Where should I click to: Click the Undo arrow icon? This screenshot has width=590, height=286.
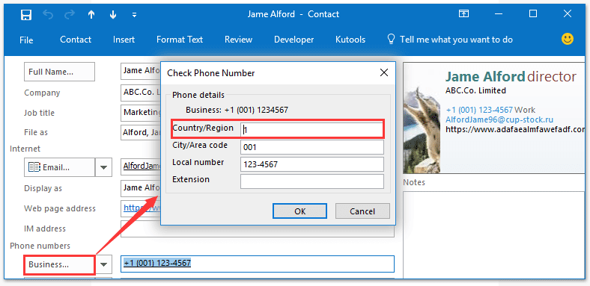coord(48,15)
